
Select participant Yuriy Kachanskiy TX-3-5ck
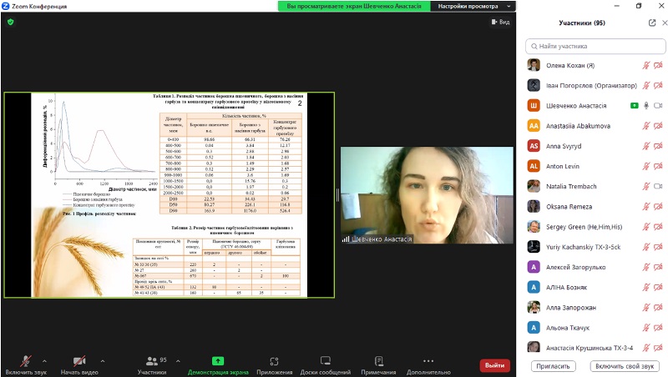point(595,247)
